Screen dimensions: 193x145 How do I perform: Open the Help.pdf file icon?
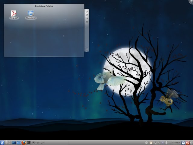tap(14, 14)
